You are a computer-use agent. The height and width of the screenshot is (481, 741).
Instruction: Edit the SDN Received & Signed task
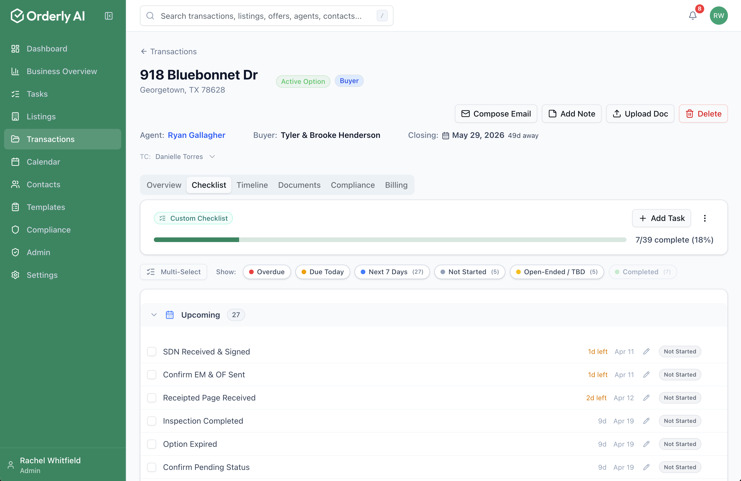coord(646,351)
